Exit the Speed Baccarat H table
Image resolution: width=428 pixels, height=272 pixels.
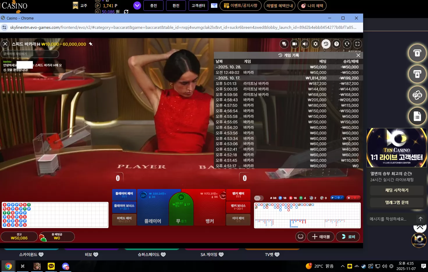click(x=5, y=44)
